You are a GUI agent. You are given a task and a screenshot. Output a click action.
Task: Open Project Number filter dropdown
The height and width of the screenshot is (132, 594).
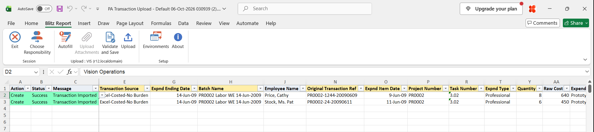point(446,88)
